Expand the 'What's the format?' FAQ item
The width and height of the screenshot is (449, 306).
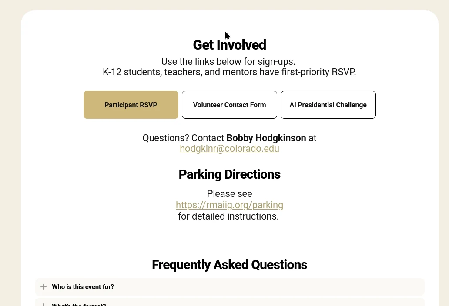(79, 304)
